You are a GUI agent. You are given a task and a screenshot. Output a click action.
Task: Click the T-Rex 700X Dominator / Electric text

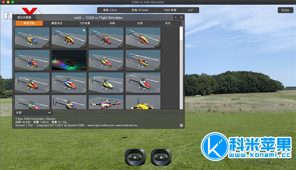coord(35,119)
